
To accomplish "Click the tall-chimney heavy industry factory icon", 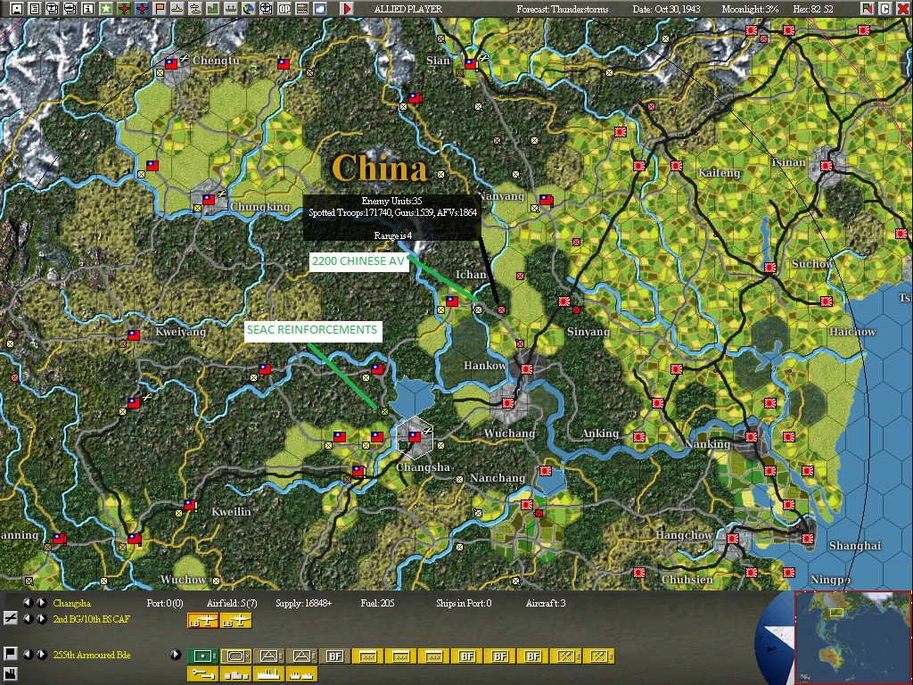I will (x=268, y=674).
